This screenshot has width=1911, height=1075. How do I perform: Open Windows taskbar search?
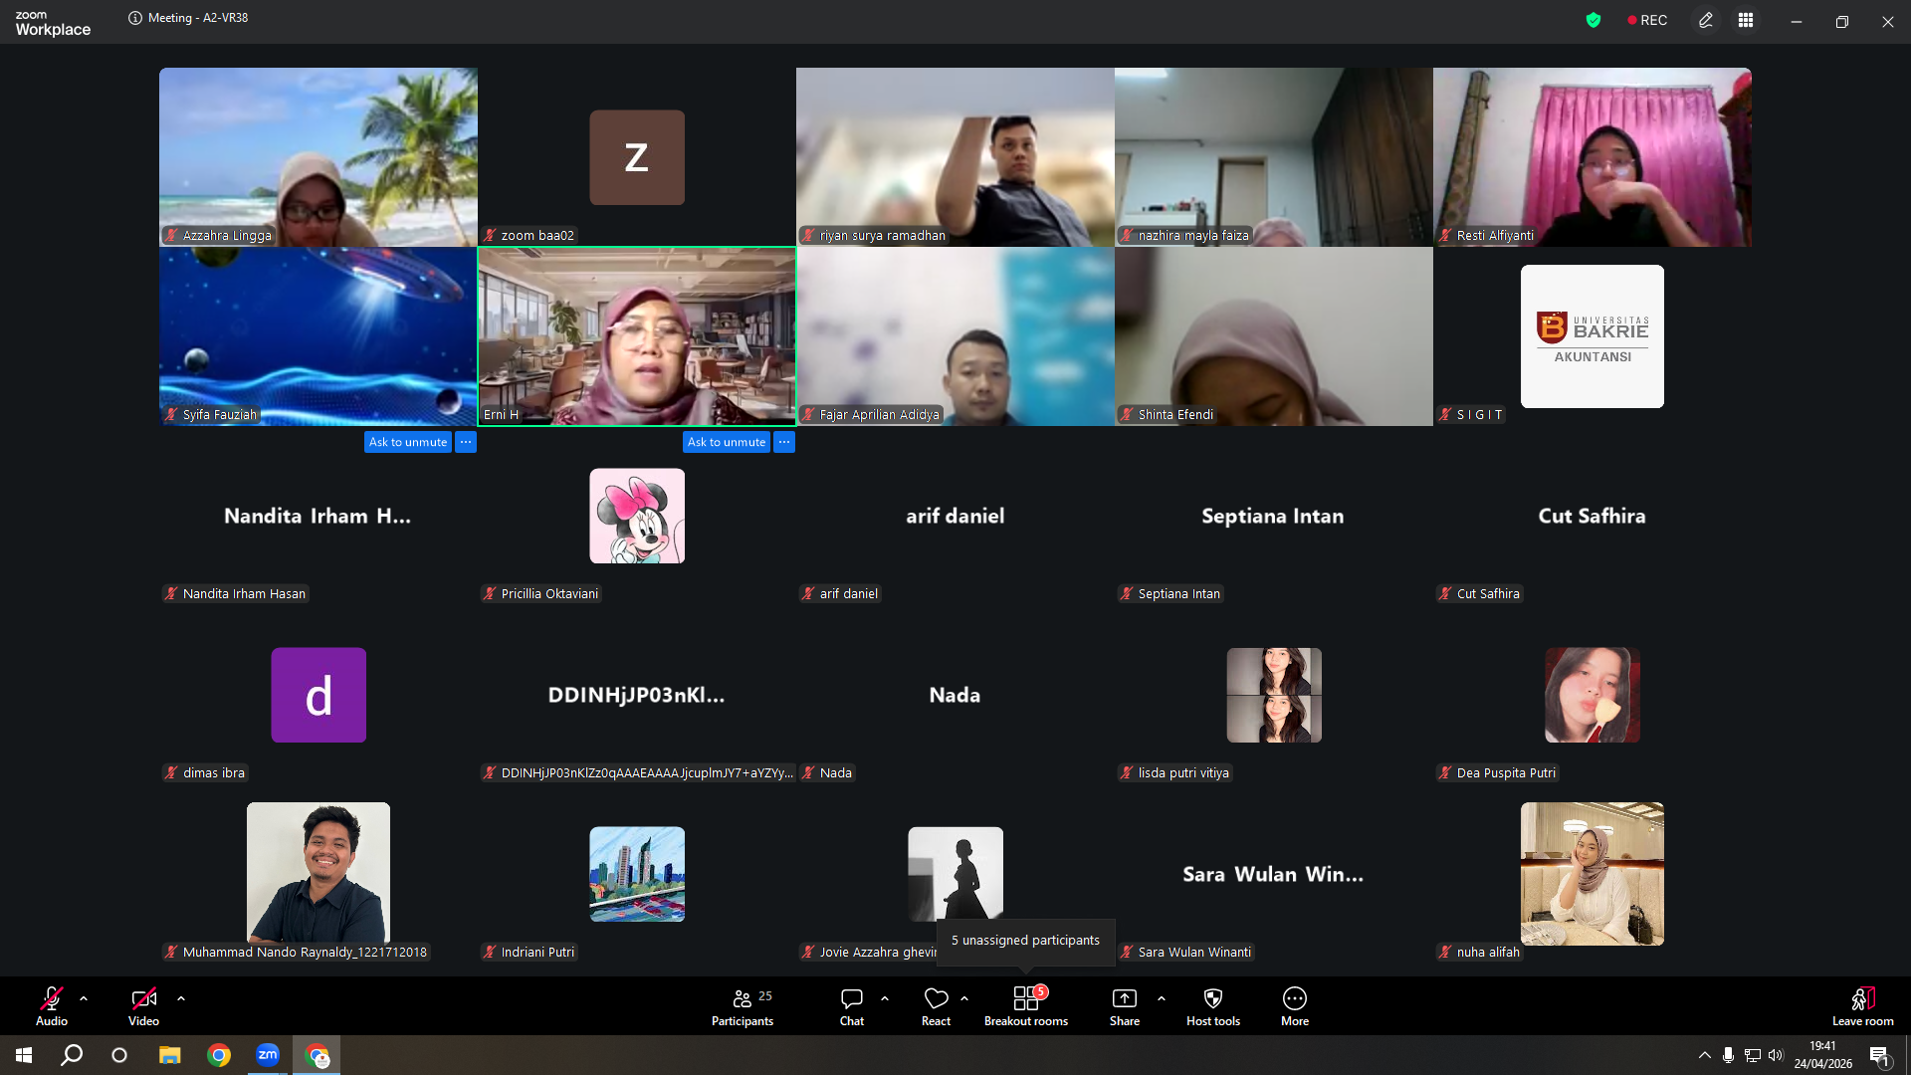72,1055
